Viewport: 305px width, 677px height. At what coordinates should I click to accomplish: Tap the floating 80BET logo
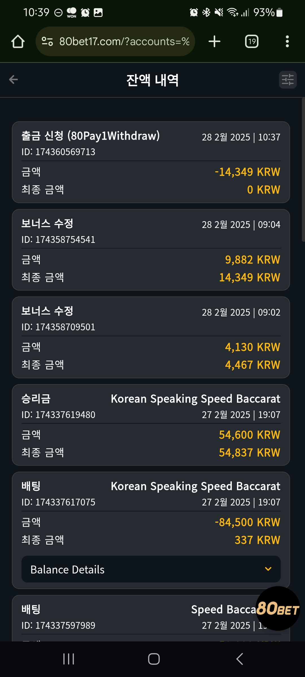coord(278,608)
